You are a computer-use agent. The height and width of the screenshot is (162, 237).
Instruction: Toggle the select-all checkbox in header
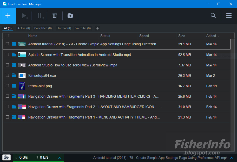click(7, 36)
